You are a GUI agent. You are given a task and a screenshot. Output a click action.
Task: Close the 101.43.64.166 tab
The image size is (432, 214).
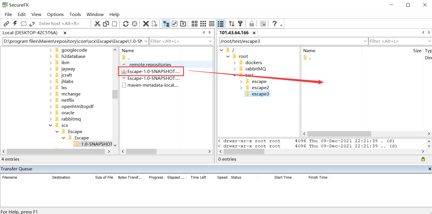(254, 33)
